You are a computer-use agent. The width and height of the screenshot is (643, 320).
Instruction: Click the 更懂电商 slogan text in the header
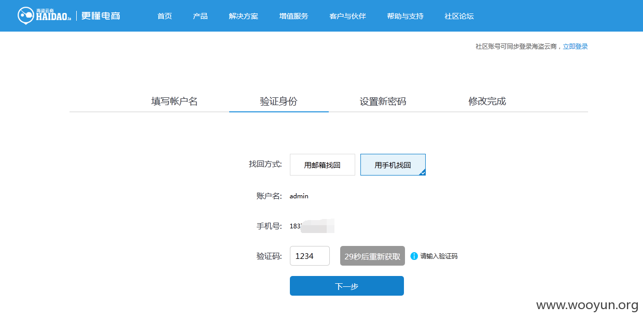coord(101,16)
